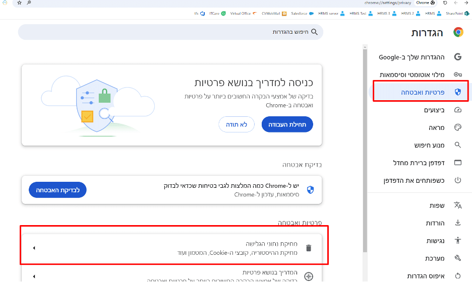The image size is (472, 282).
Task: Dismiss the guide with 'לא תודה'
Action: pyautogui.click(x=237, y=124)
